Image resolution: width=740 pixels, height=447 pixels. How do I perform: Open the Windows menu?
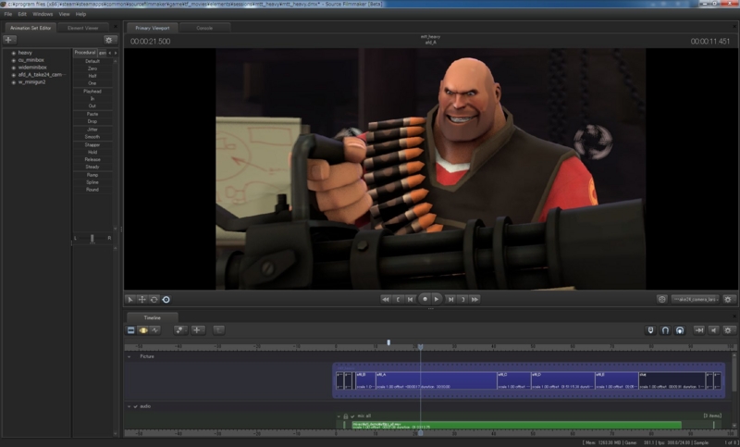click(43, 14)
